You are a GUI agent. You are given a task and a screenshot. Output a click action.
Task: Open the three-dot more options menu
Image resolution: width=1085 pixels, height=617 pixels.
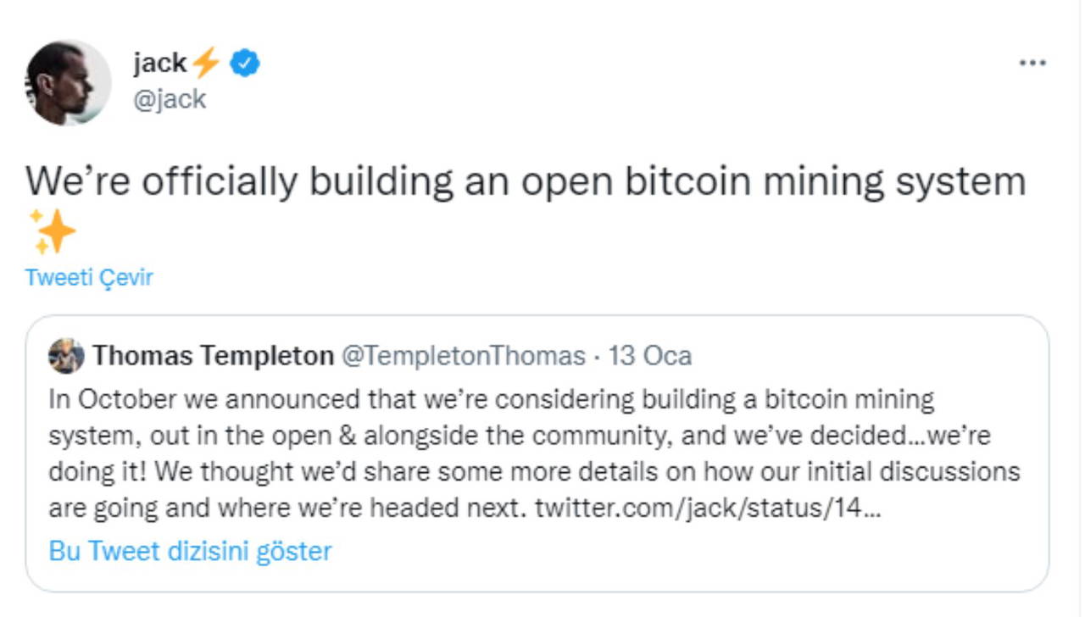(1032, 64)
